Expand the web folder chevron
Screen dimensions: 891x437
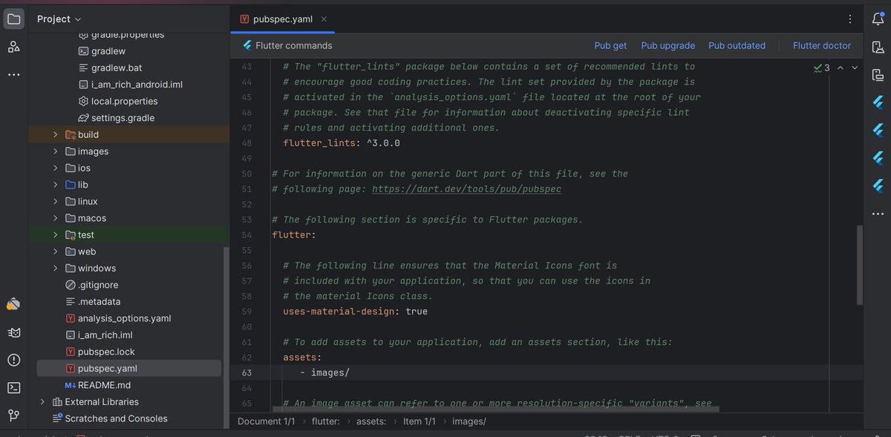[56, 252]
